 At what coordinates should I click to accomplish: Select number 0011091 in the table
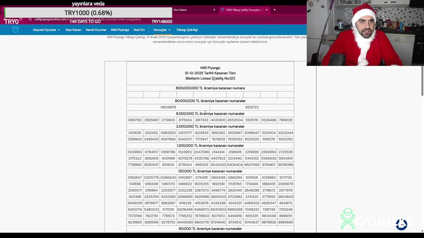pos(135,133)
